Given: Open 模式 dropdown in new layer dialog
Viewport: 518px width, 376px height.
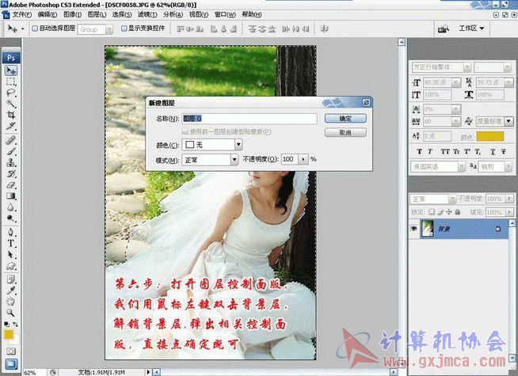Looking at the screenshot, I should coord(234,160).
